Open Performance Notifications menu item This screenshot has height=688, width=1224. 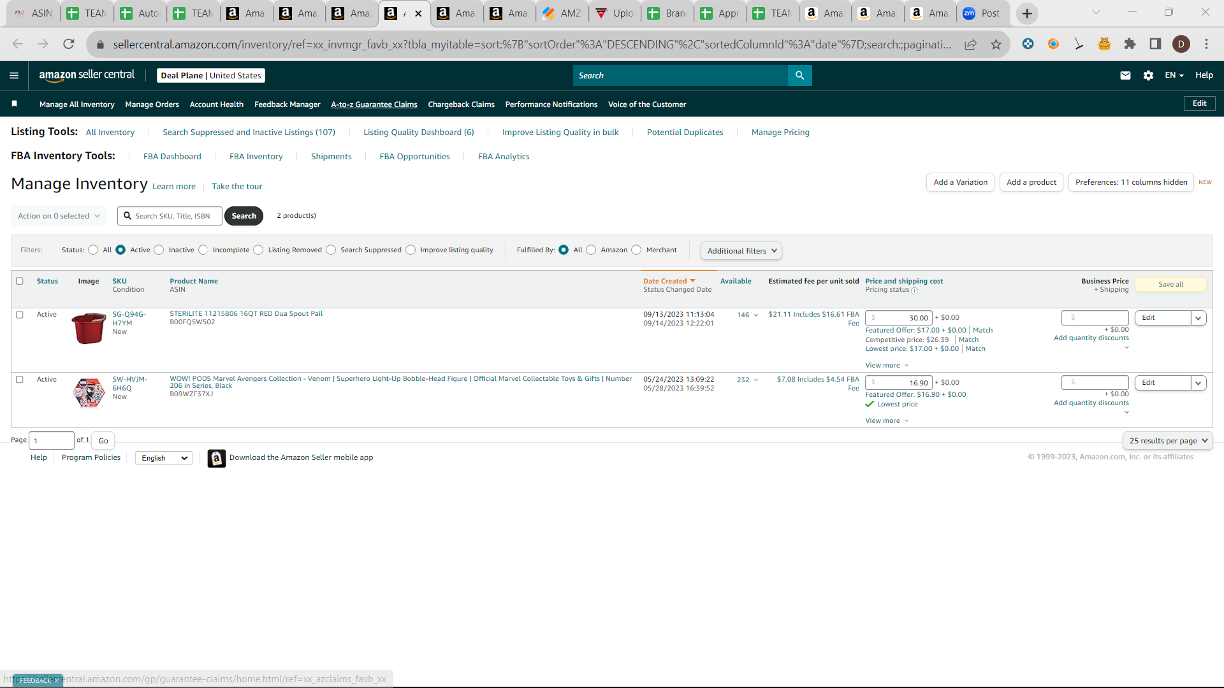[x=551, y=104]
